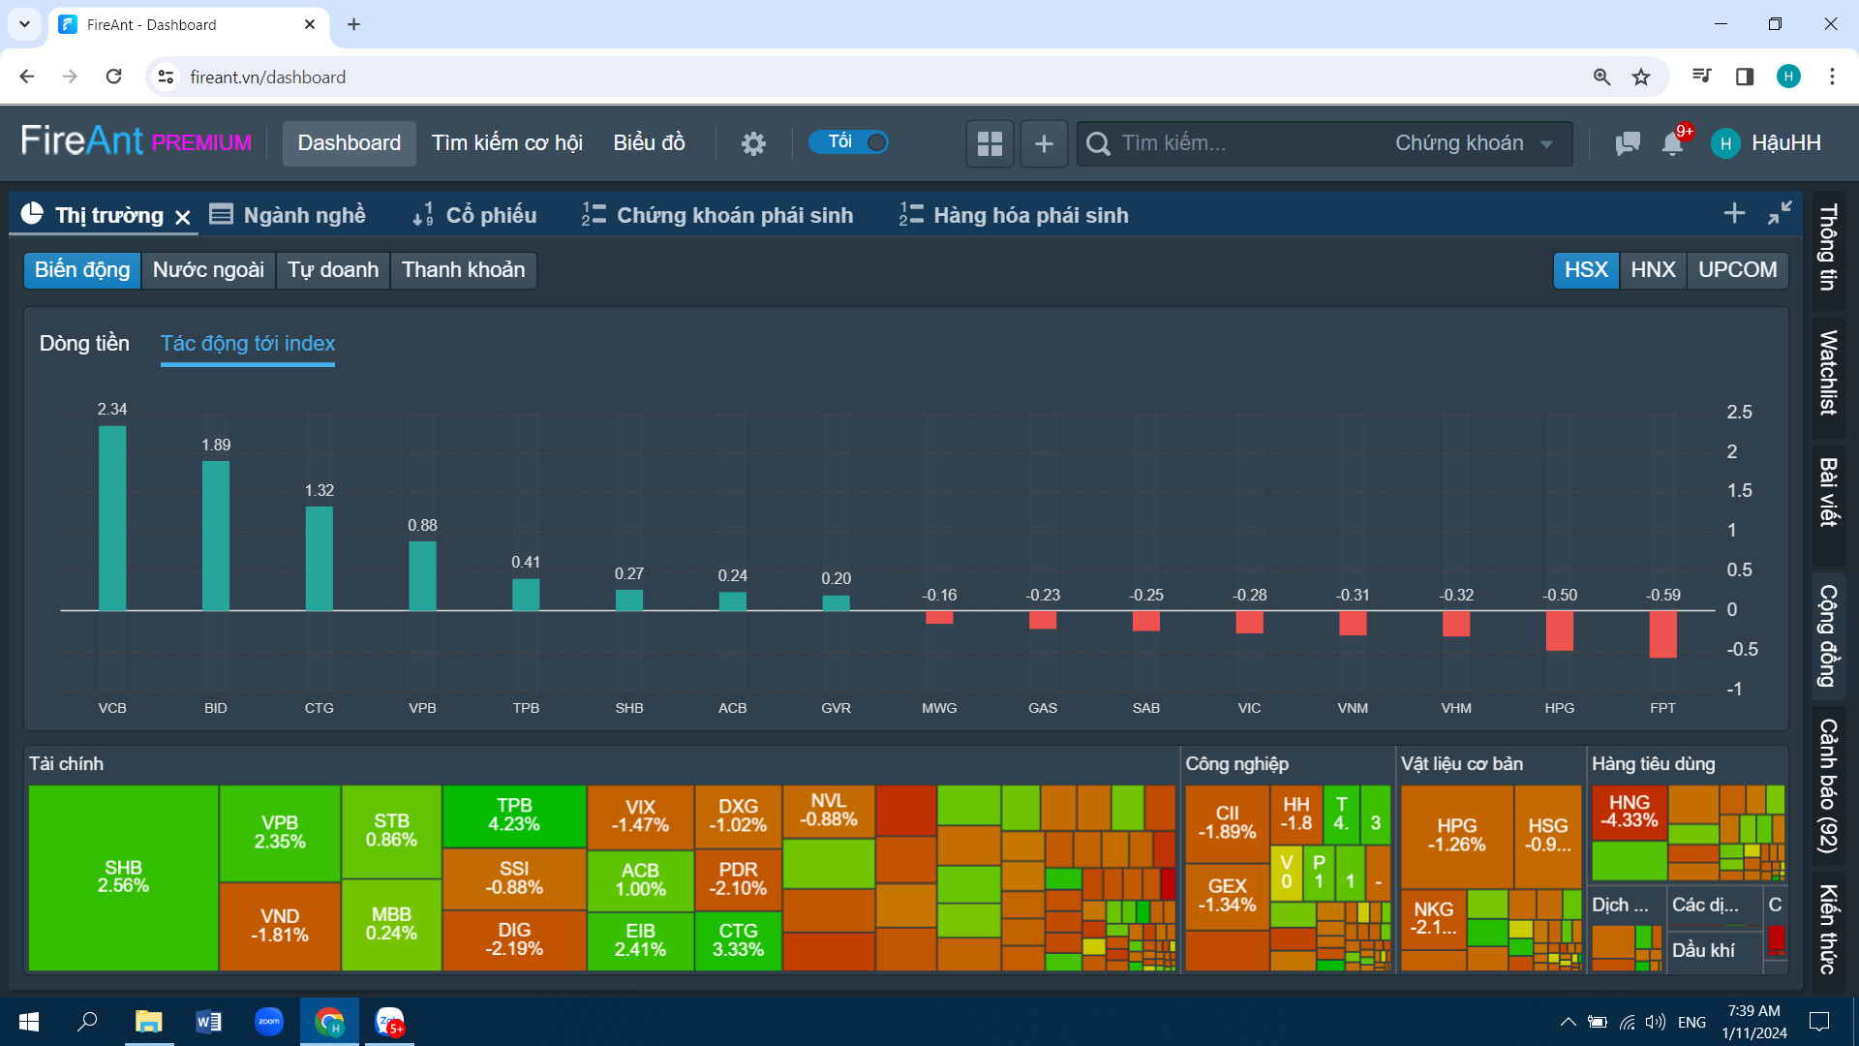Collapse the panel with shrink arrows icon
1859x1046 pixels.
pos(1780,214)
